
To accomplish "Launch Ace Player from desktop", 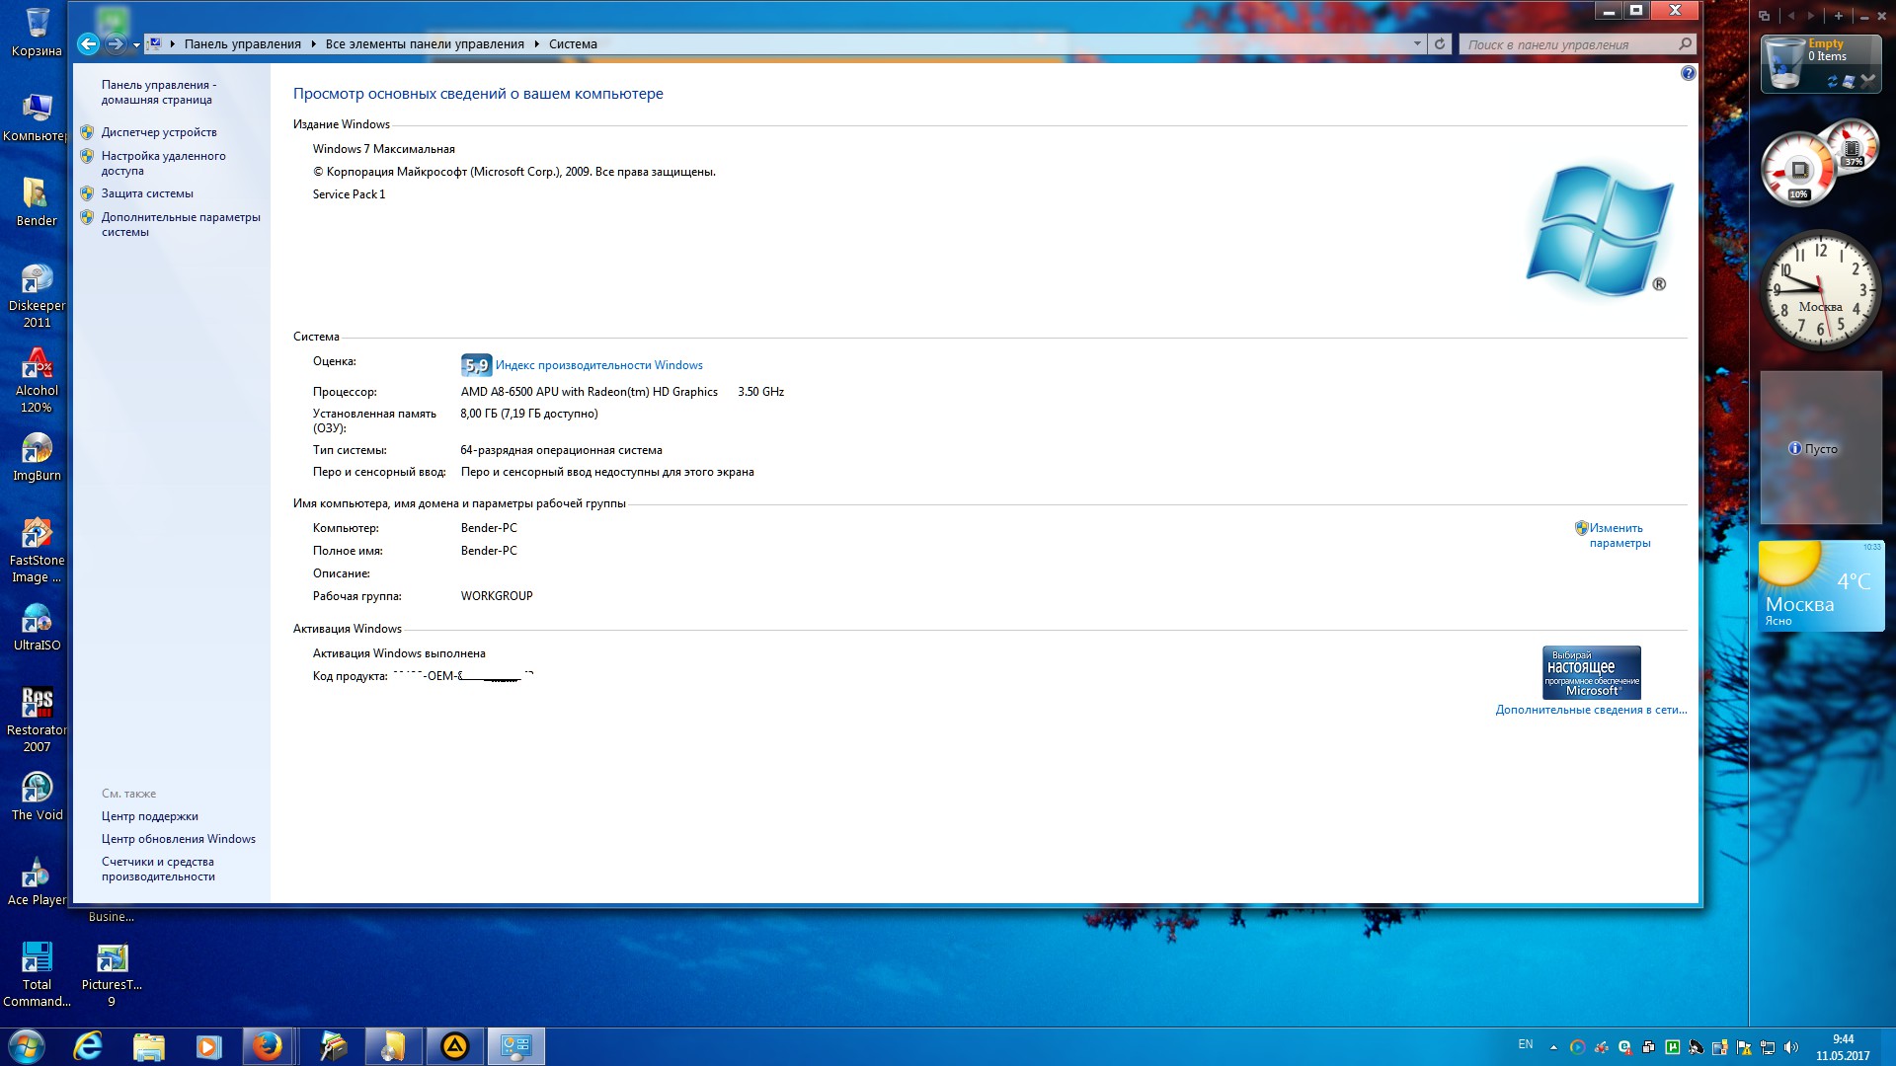I will point(37,882).
